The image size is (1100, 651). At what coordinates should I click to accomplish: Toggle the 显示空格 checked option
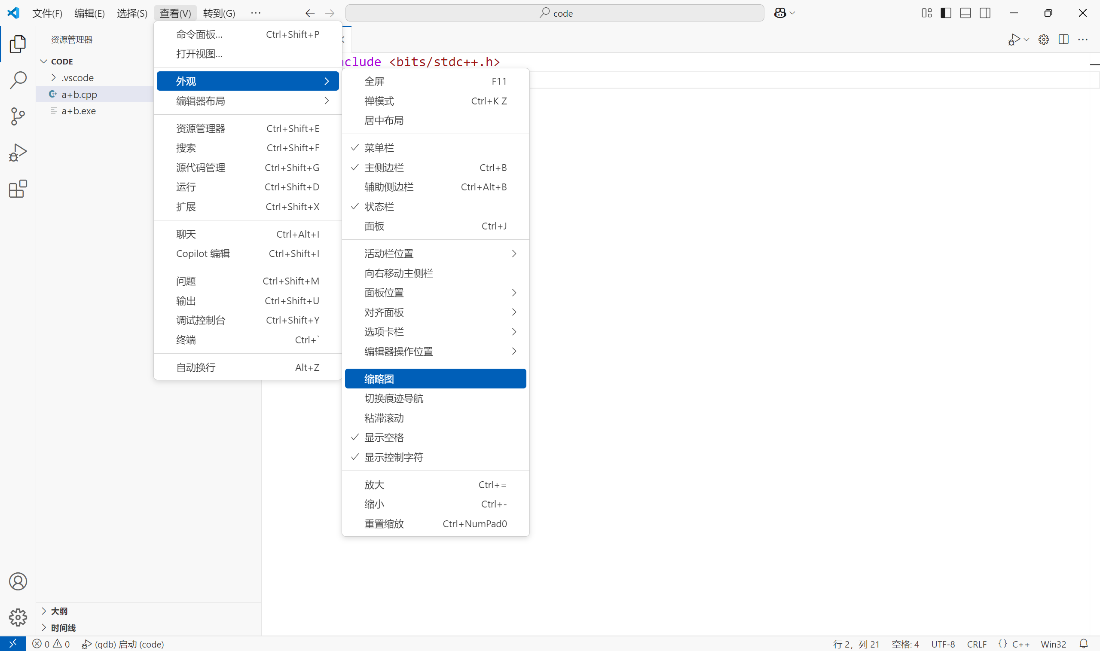(384, 437)
